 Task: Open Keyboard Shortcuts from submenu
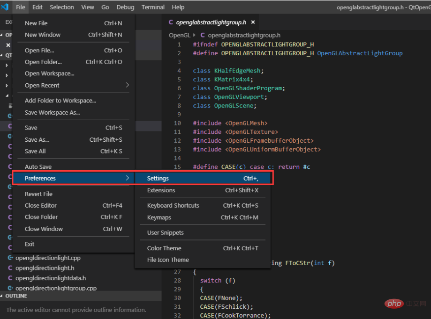pos(203,205)
